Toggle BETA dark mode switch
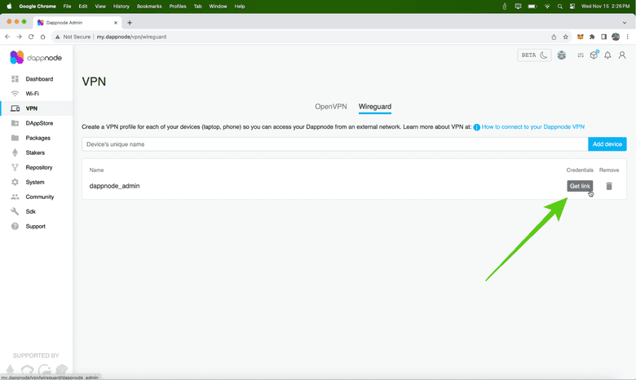The image size is (636, 380). [535, 55]
